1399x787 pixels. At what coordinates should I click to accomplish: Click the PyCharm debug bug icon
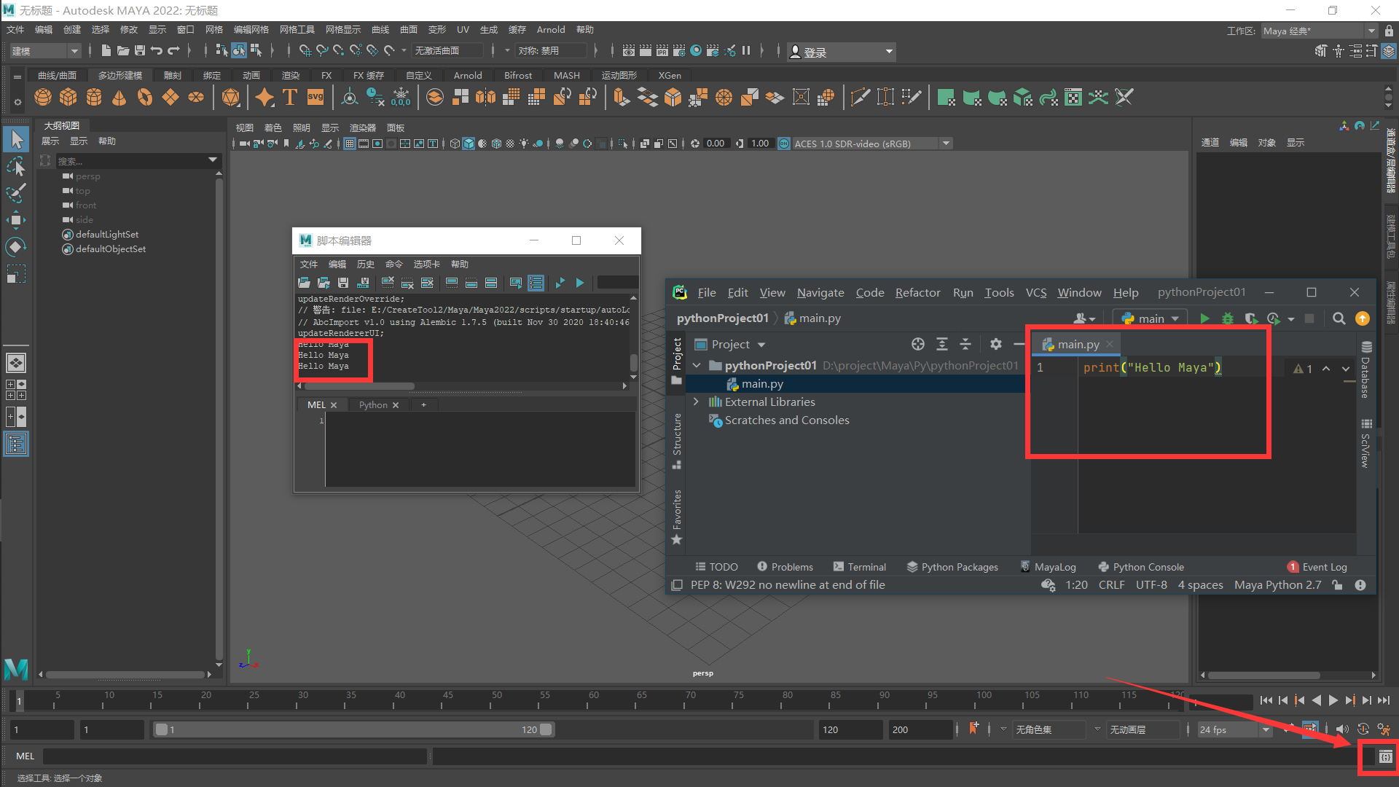tap(1228, 318)
